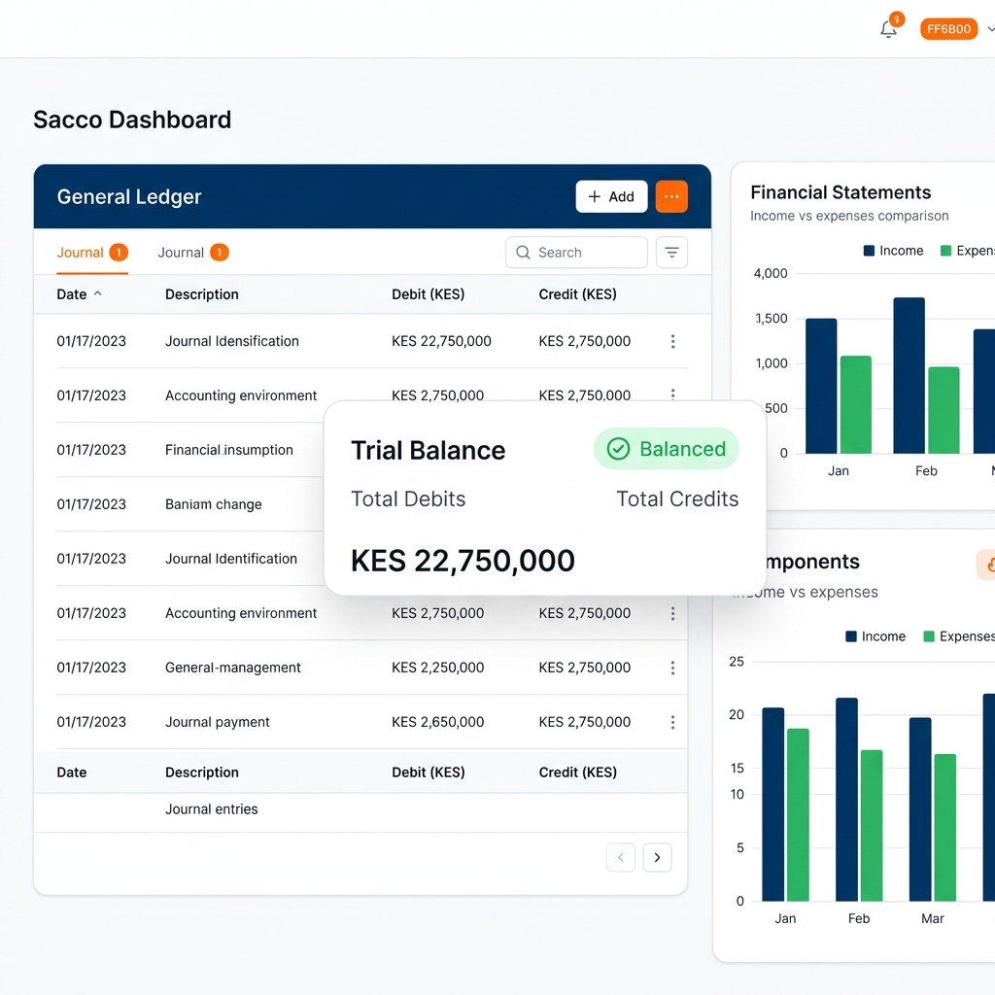995x995 pixels.
Task: Open row menu for Journal payment
Action: [x=672, y=722]
